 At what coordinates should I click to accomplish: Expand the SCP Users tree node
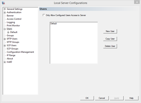click(x=5, y=46)
